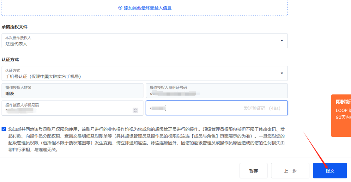351x182 pixels.
Task: Click the 承诺授权文件 section heading
Action: [15, 27]
